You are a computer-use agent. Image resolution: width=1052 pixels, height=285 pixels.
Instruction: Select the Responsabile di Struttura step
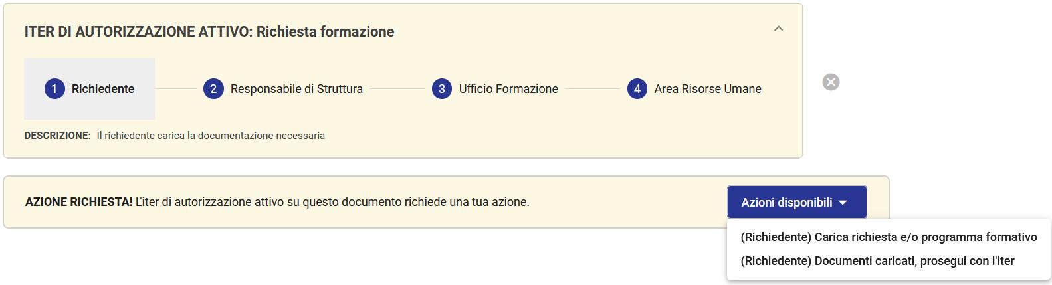point(296,89)
